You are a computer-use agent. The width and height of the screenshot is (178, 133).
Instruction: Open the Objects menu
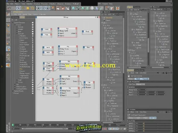(x=17, y=4)
